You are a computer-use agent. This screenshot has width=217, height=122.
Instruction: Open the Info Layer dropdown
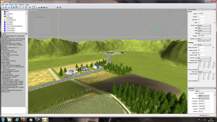(x=204, y=72)
